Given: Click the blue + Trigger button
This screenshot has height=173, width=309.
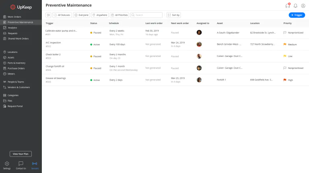Looking at the screenshot, I should (297, 15).
